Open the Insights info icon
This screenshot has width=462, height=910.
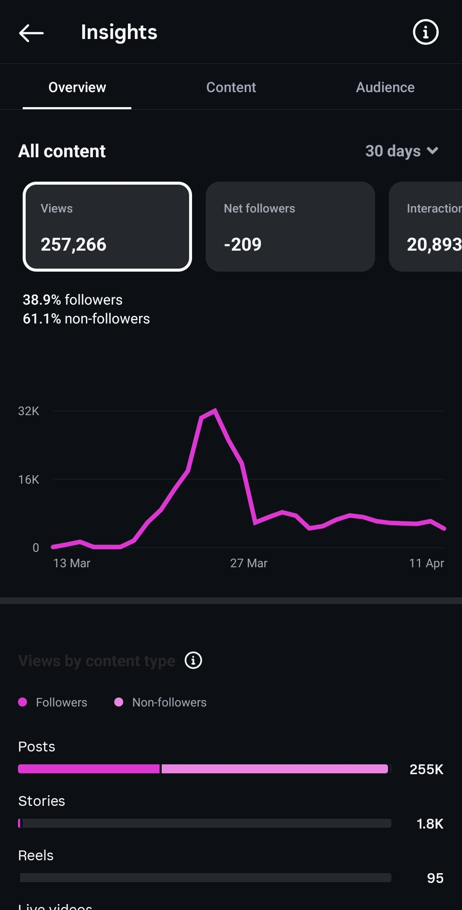(425, 32)
